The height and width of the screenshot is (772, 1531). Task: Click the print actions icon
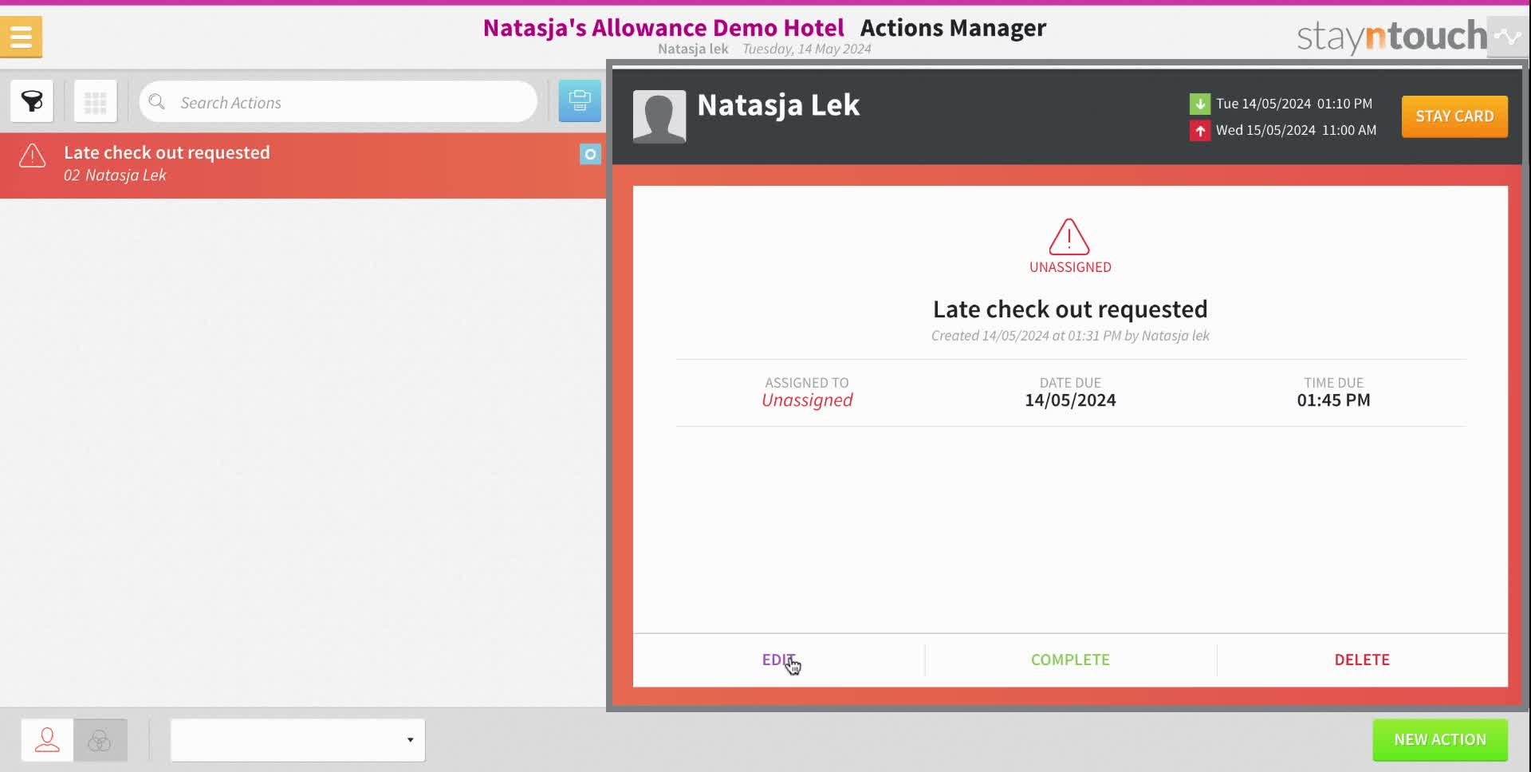point(580,101)
